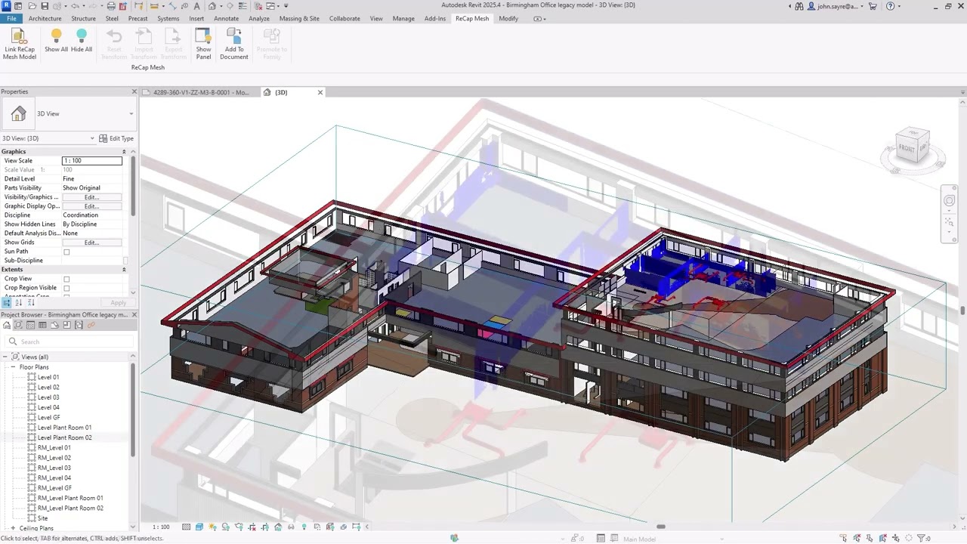Click the Hide All lightbulb icon

82,36
